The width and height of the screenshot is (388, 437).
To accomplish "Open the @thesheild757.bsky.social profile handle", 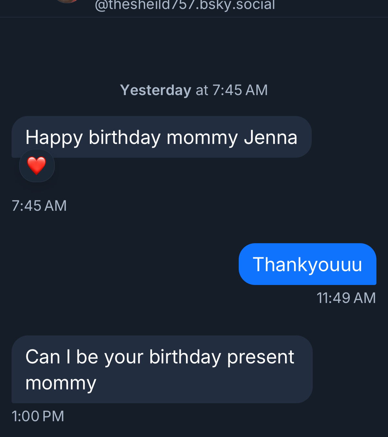I will (185, 5).
